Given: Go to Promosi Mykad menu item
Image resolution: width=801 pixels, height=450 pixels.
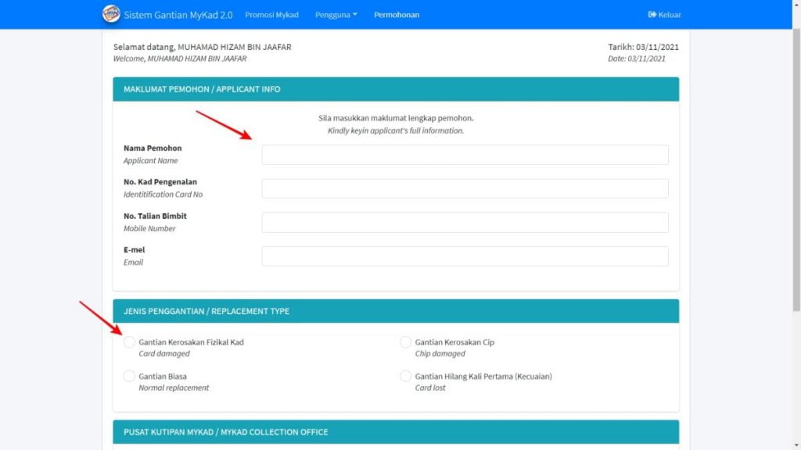Looking at the screenshot, I should pos(271,15).
